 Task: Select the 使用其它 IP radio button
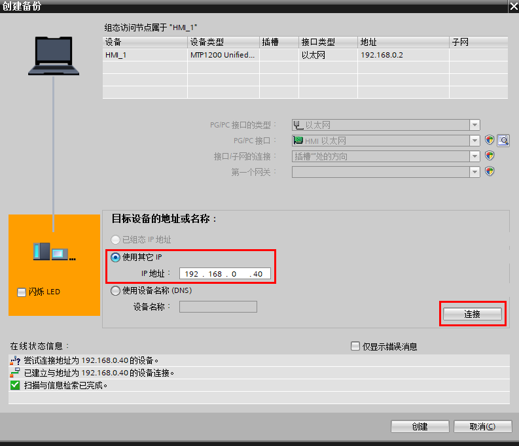click(115, 257)
